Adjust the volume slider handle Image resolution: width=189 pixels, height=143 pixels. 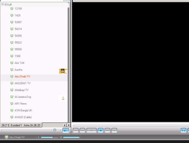[55, 130]
